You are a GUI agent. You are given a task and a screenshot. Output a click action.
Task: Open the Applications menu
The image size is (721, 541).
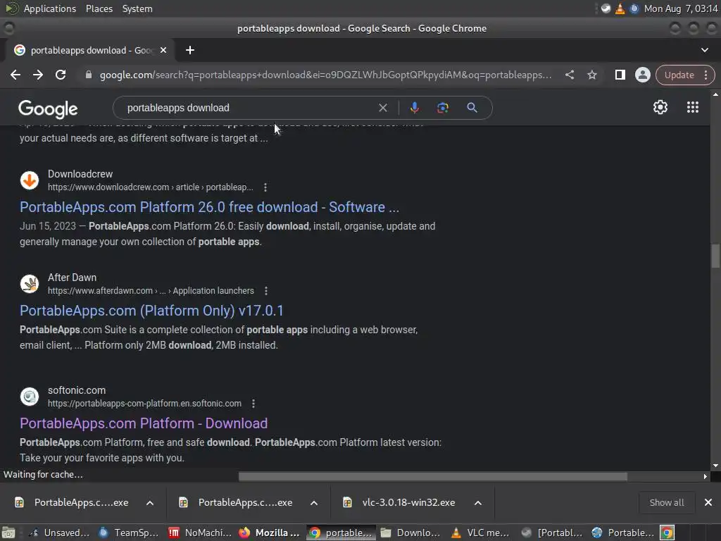pyautogui.click(x=50, y=8)
